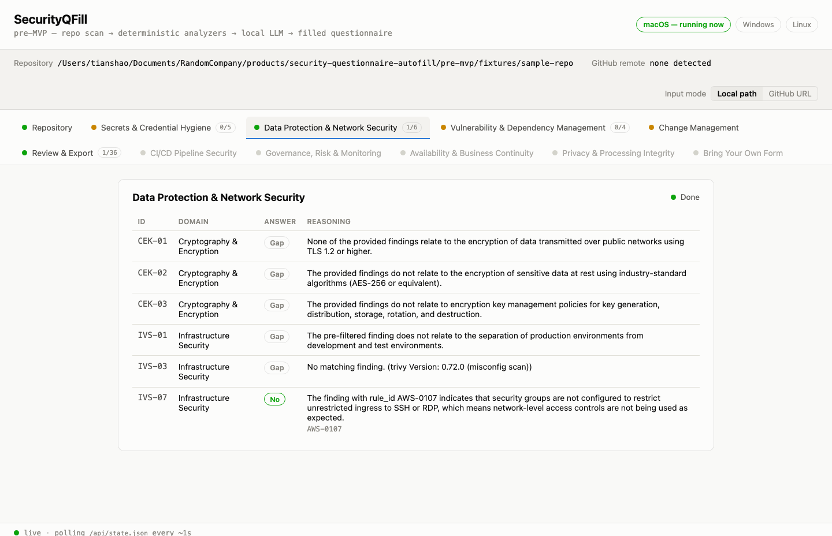Click the 1/36 badge on Review & Export
This screenshot has width=832, height=536.
[x=110, y=153]
